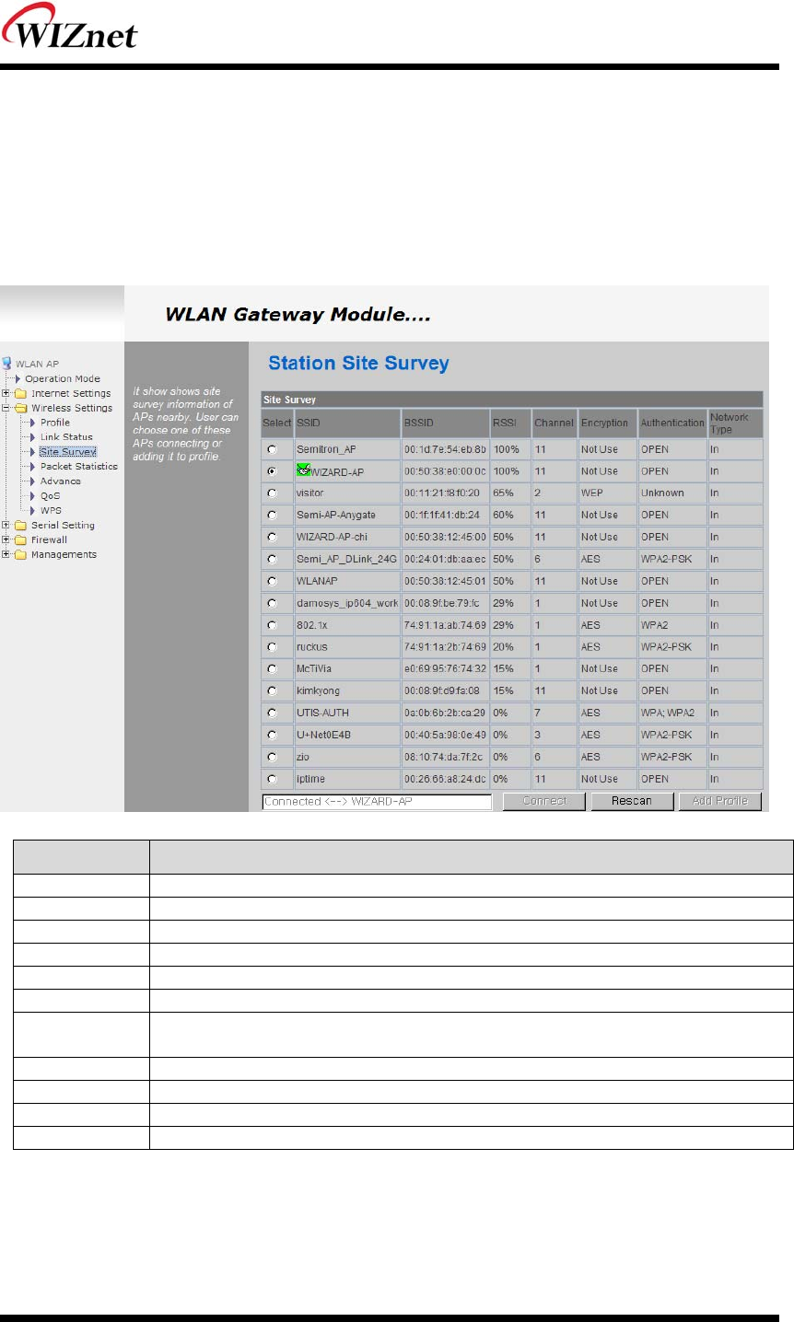Collapse the Wireless Settings tree node

6,408
